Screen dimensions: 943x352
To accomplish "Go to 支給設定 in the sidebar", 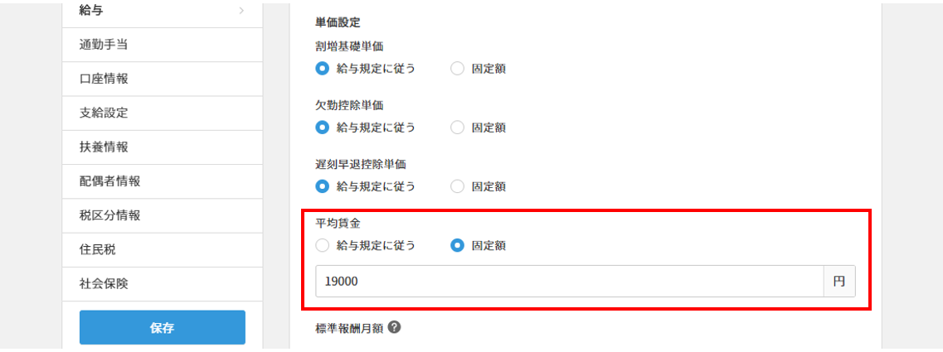I will [x=163, y=113].
